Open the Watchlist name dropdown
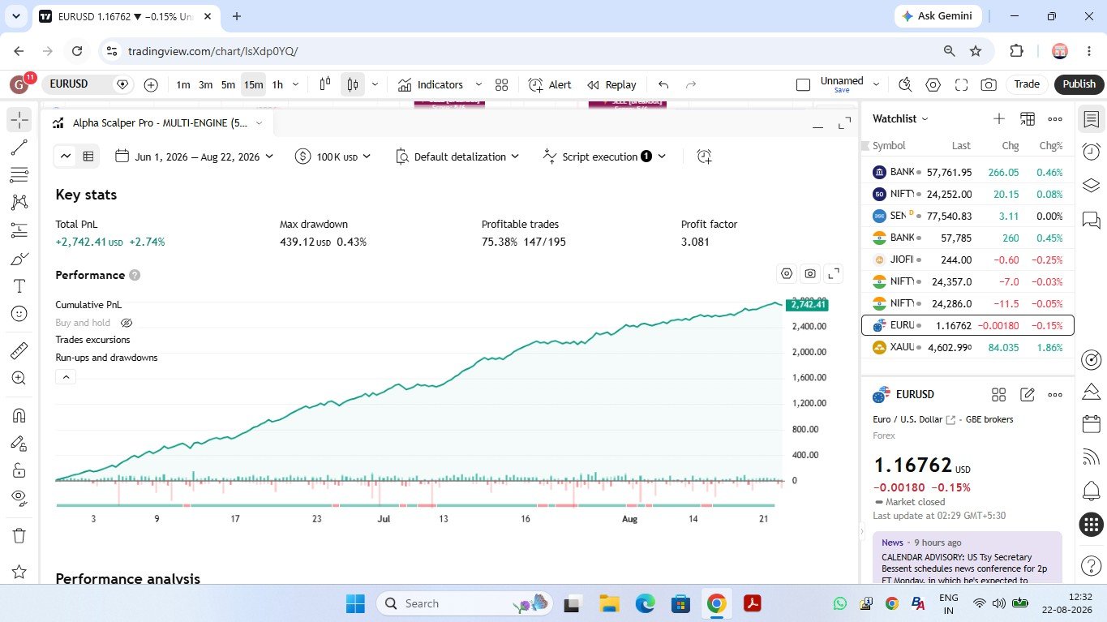 [x=900, y=118]
